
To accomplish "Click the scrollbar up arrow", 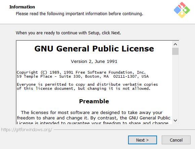I will 175,44.
